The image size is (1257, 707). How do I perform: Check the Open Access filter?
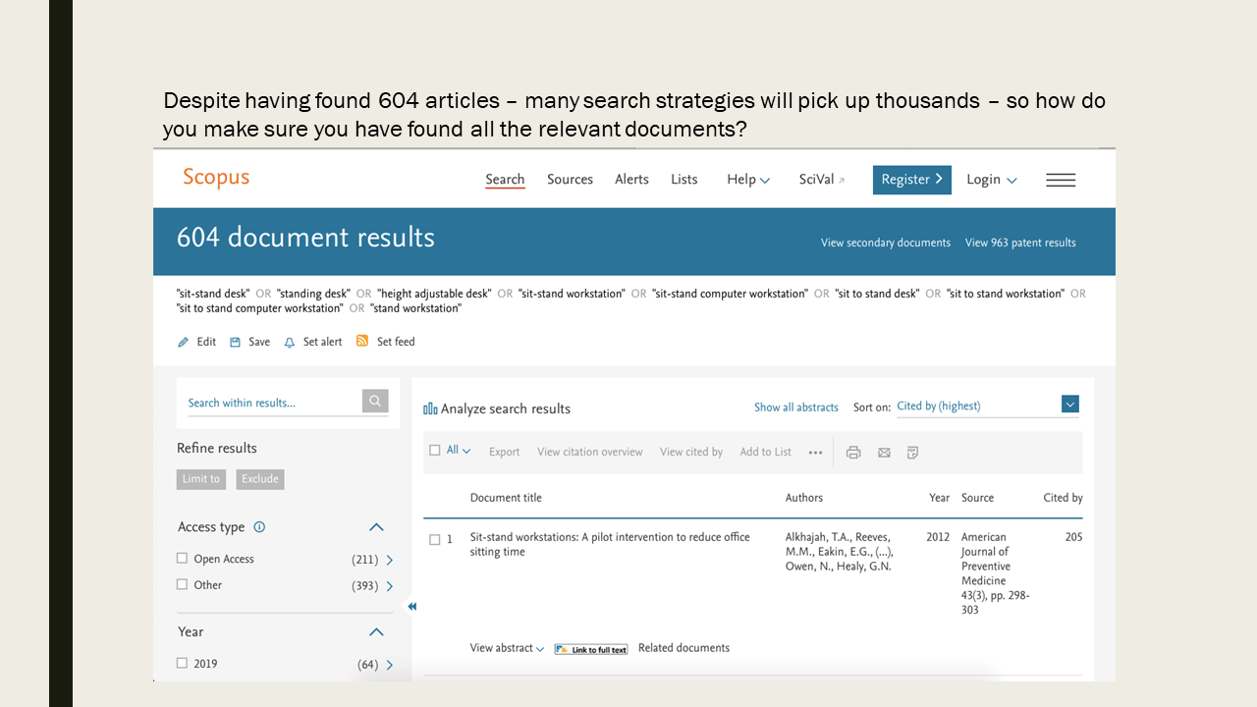[182, 558]
